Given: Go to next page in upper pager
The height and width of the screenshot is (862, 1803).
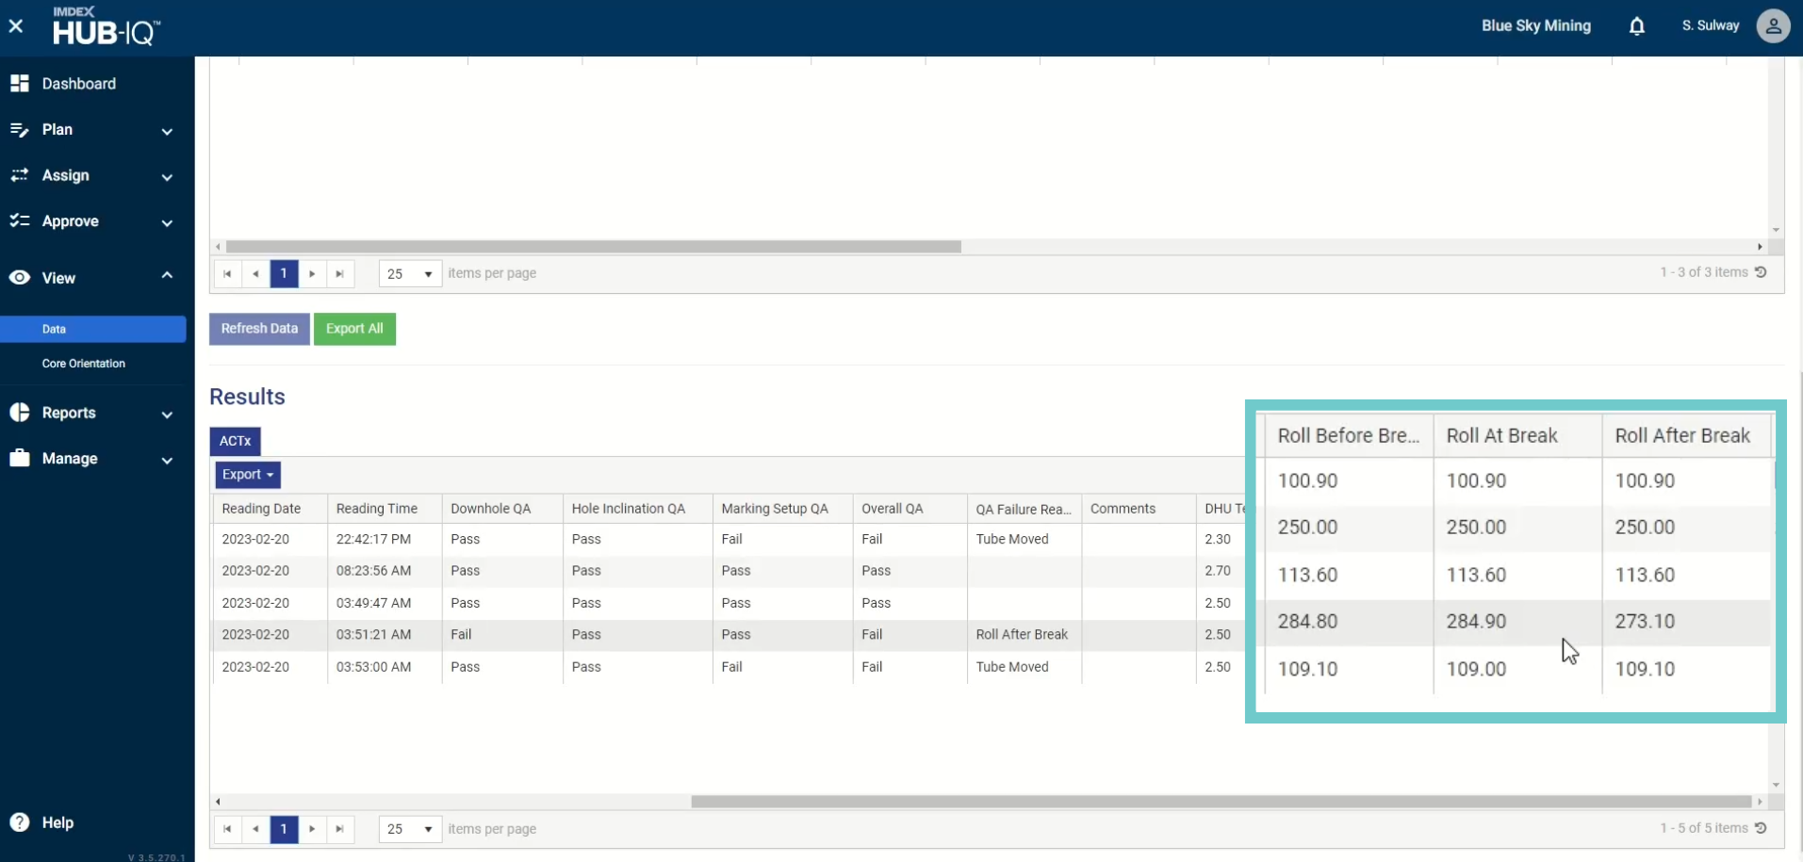Looking at the screenshot, I should 312,273.
